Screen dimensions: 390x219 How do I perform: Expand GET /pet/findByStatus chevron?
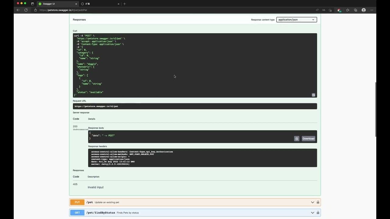click(x=312, y=213)
